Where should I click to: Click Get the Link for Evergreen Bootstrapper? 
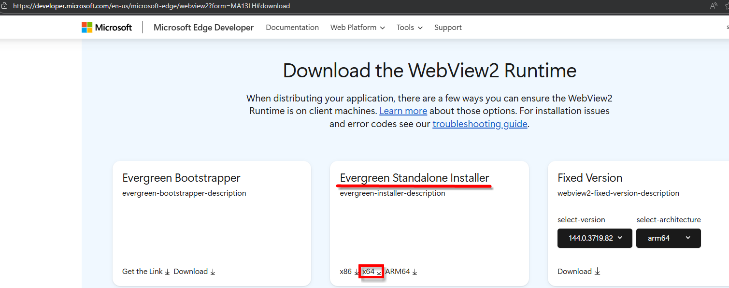(146, 272)
